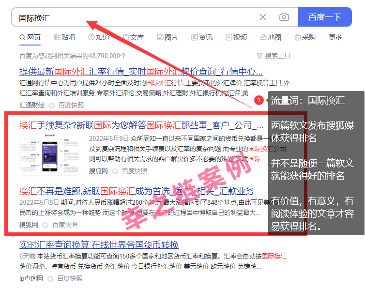The width and height of the screenshot is (365, 289).
Task: Open the 图片 tab
Action: pyautogui.click(x=167, y=37)
